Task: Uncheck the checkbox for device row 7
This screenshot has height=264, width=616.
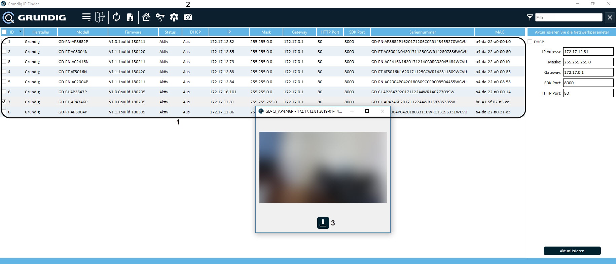Action: [4, 102]
